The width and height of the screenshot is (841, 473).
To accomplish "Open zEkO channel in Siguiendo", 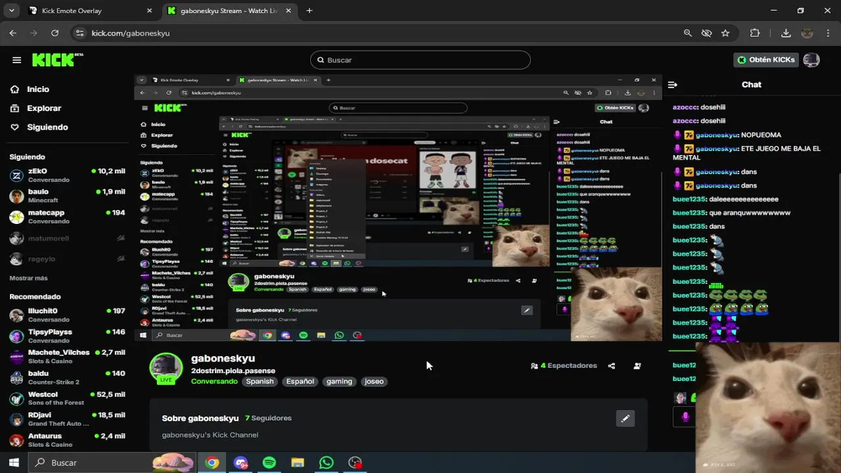I will point(67,175).
